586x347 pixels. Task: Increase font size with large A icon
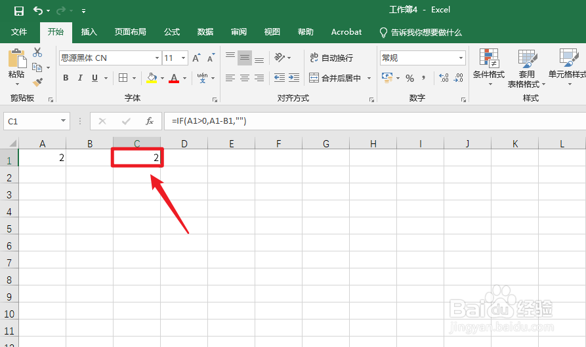click(196, 58)
